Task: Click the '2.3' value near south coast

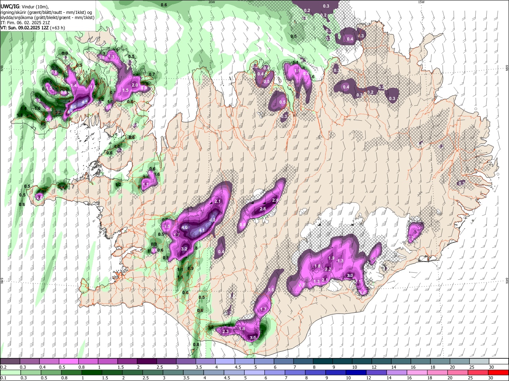Action: pos(225,331)
